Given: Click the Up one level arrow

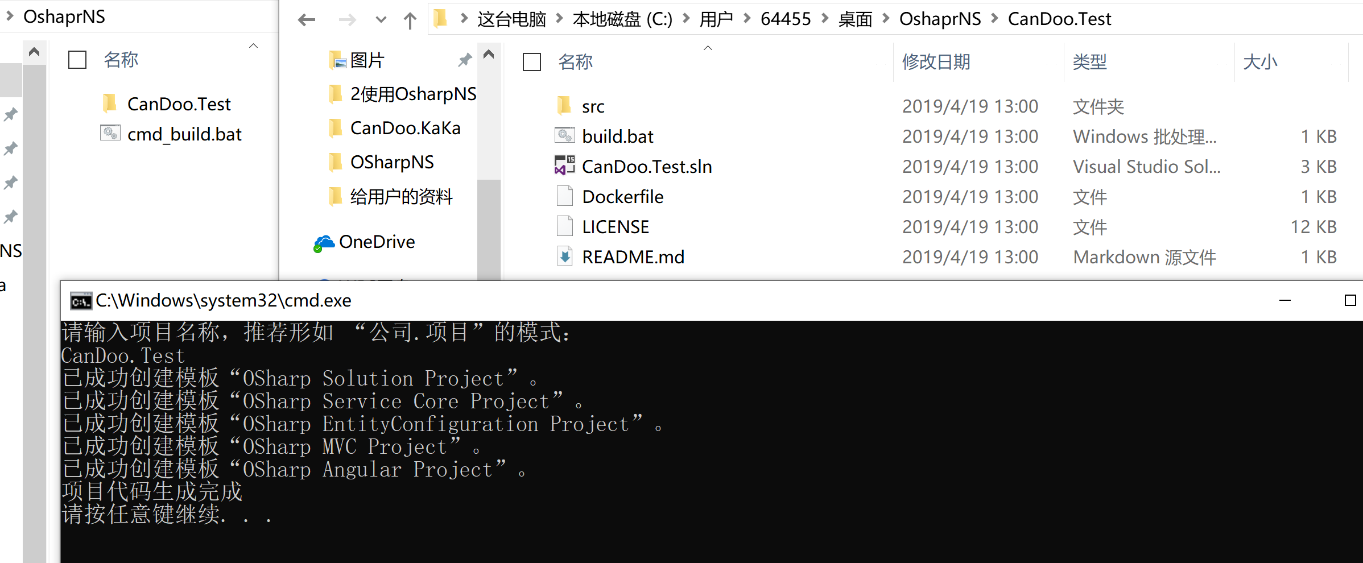Looking at the screenshot, I should pos(410,19).
